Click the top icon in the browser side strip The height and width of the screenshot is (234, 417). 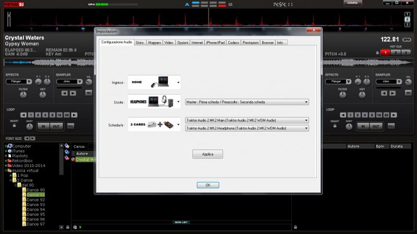[67, 146]
